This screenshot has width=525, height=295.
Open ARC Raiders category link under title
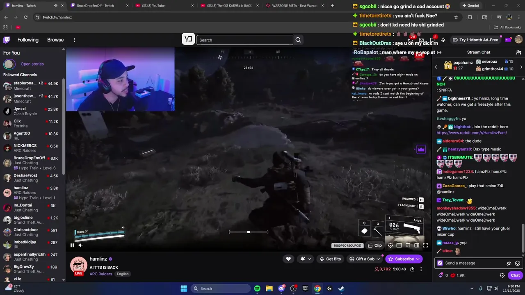pyautogui.click(x=101, y=274)
